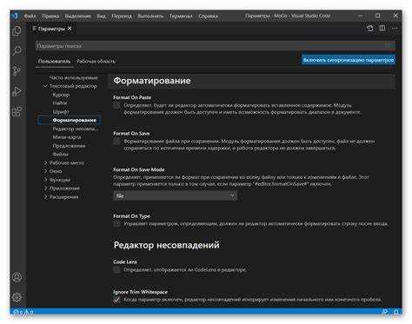Open the Вид menu
This screenshot has width=412, height=324.
tap(102, 16)
